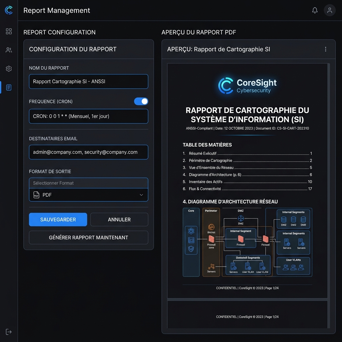Click the CoreSight logo top-left
This screenshot has height=342, width=342.
coord(8,10)
